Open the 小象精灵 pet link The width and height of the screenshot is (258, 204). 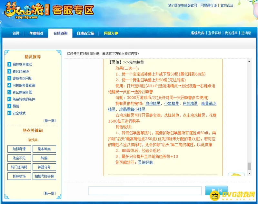point(172,104)
